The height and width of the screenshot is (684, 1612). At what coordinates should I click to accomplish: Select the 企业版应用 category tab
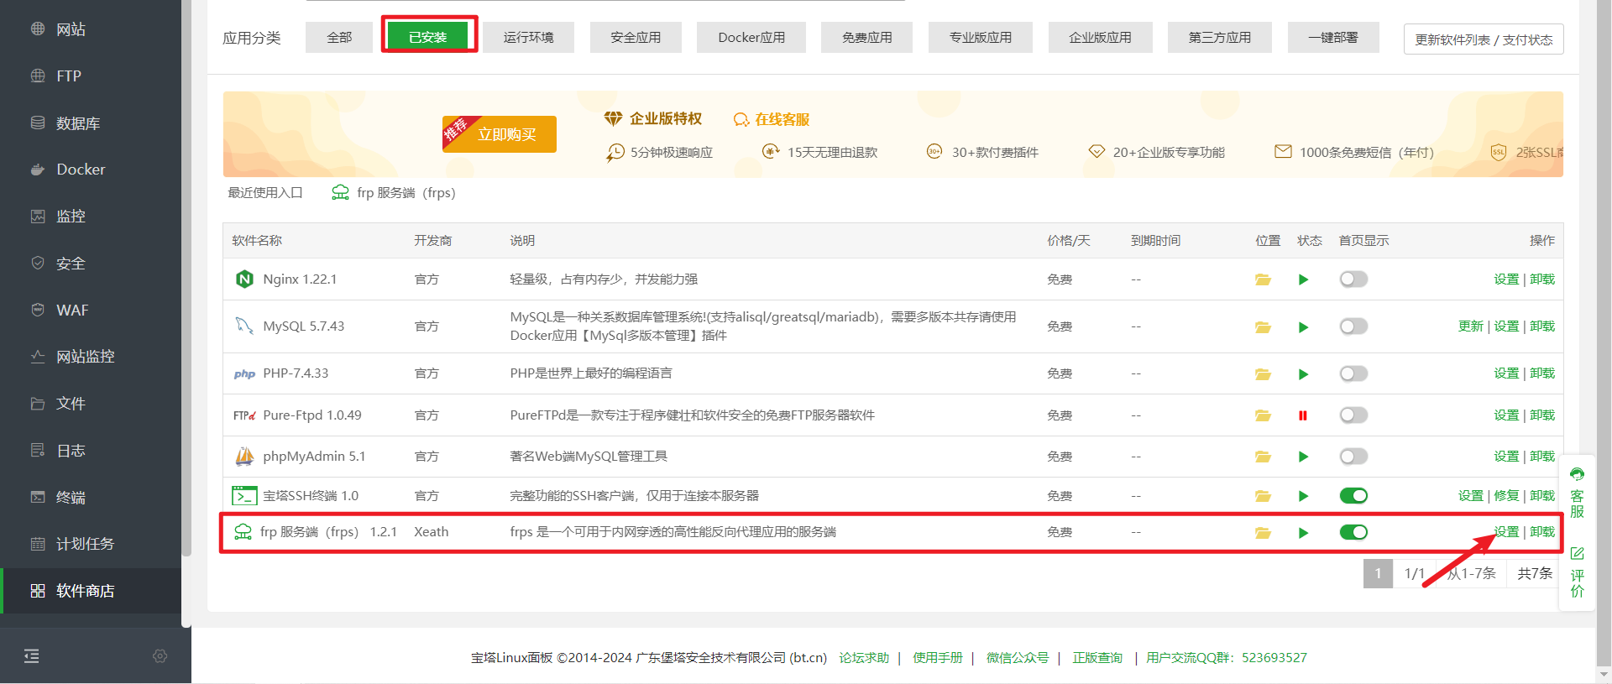point(1100,37)
